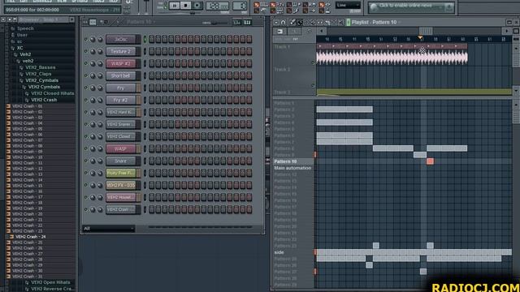The image size is (520, 292).
Task: Open the Playlist options menu arrow
Action: [x=276, y=22]
